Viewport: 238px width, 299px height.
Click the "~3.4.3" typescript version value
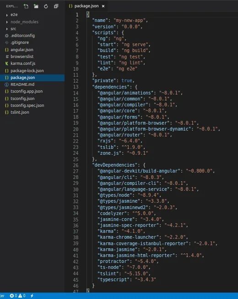pyautogui.click(x=146, y=279)
